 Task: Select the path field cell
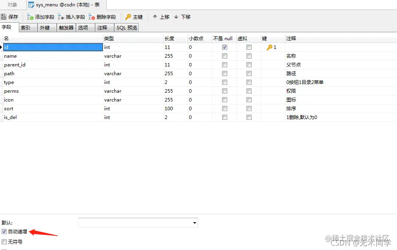(x=53, y=73)
